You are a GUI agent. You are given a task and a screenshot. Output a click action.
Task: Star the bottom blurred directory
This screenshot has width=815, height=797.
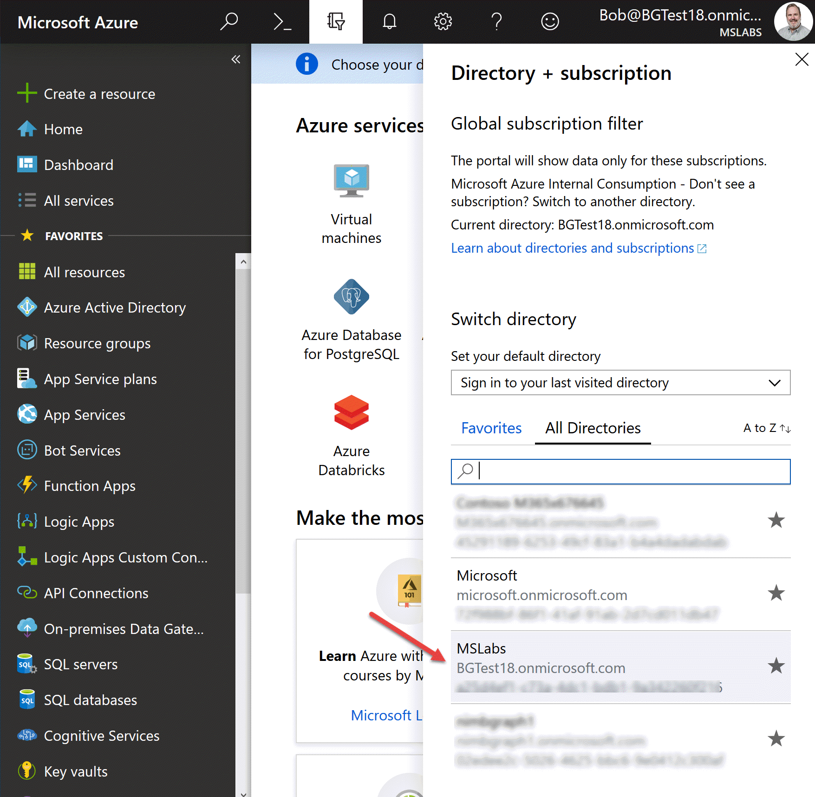(776, 738)
